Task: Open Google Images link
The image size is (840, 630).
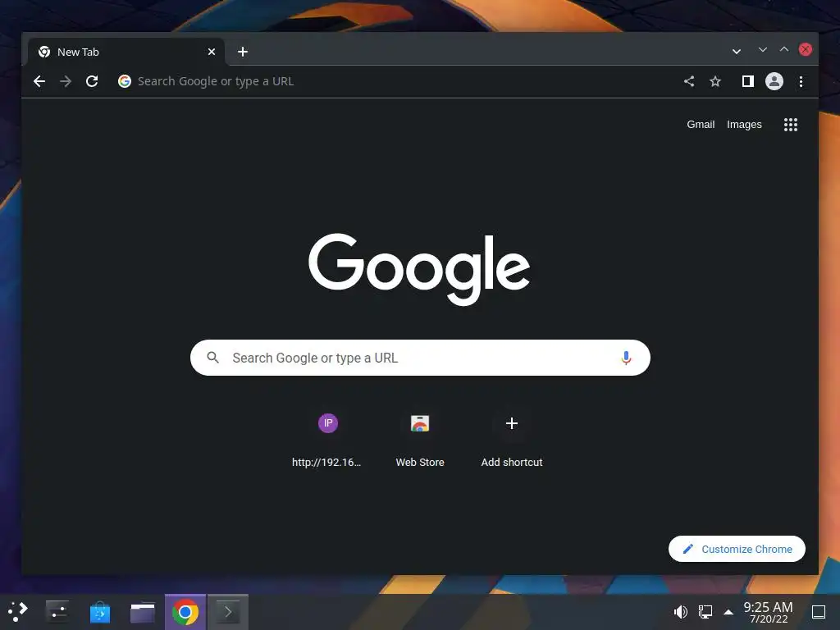Action: [x=744, y=125]
